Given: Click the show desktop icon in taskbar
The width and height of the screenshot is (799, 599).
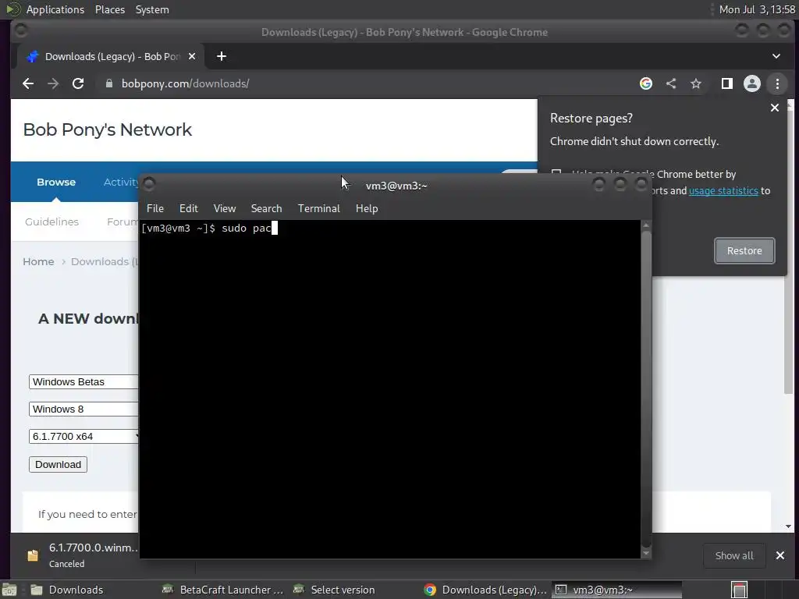Looking at the screenshot, I should tap(9, 590).
